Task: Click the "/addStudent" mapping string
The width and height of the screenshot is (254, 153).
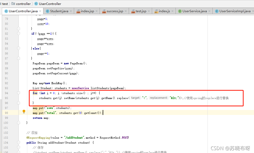Action: 74,138
